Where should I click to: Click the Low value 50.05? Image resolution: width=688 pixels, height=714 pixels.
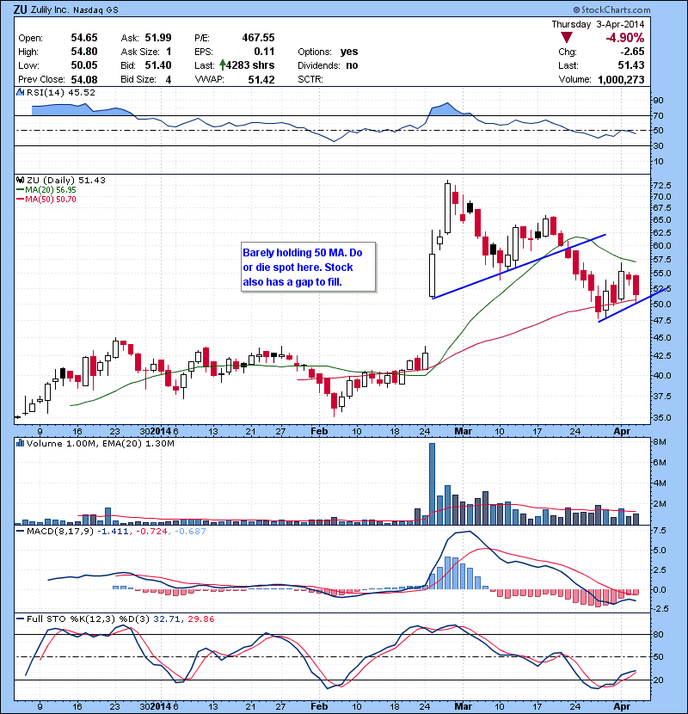tap(83, 65)
